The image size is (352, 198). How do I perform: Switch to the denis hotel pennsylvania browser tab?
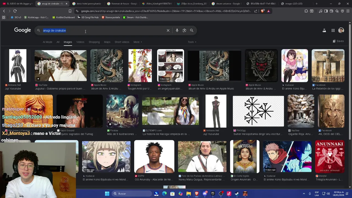coord(87,4)
